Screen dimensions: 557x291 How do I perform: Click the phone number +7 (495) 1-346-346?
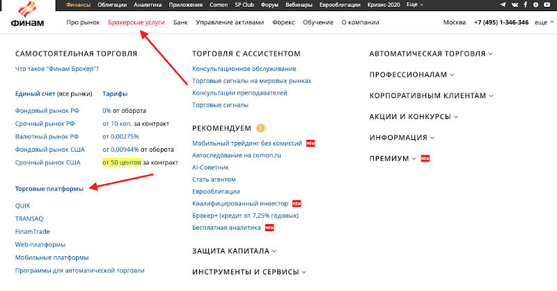(501, 22)
